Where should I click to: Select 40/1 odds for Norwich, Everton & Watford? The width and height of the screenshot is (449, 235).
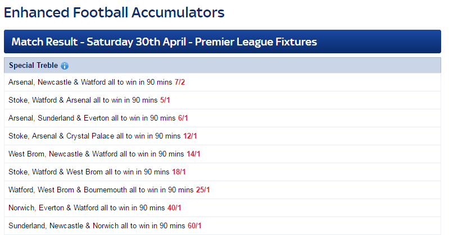[x=174, y=208]
